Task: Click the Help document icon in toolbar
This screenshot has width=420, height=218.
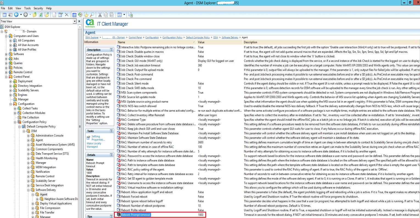Action: pyautogui.click(x=130, y=15)
